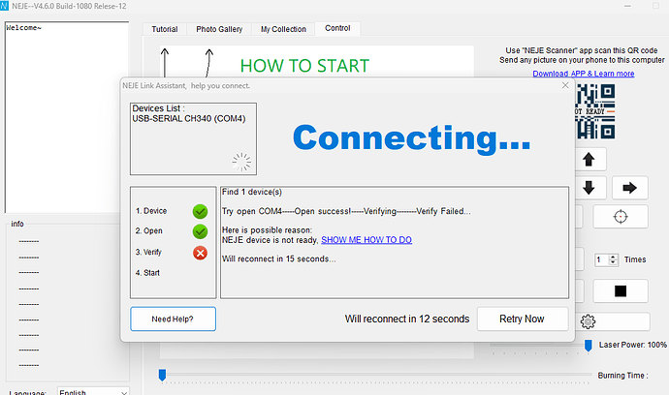Move laser down with the down arrow

tap(589, 188)
